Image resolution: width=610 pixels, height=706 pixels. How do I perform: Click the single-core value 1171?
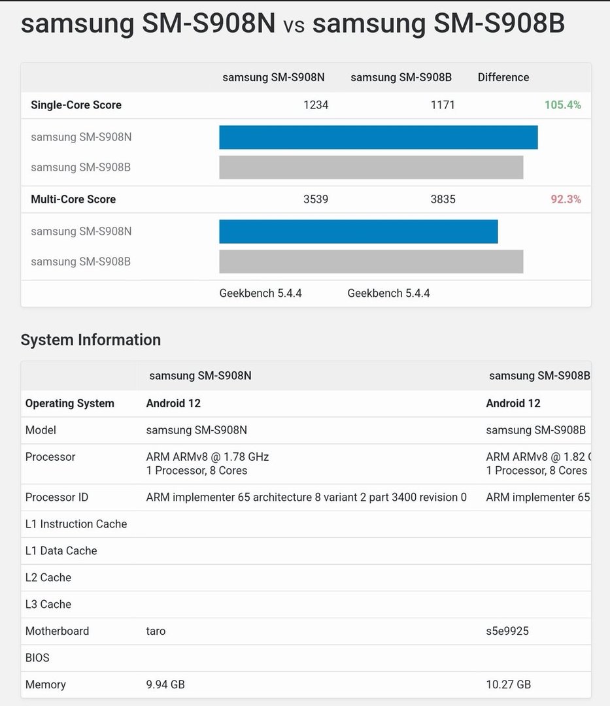443,105
